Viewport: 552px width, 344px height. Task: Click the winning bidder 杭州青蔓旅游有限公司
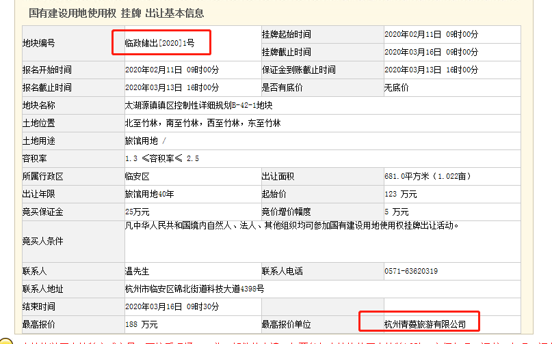(425, 324)
